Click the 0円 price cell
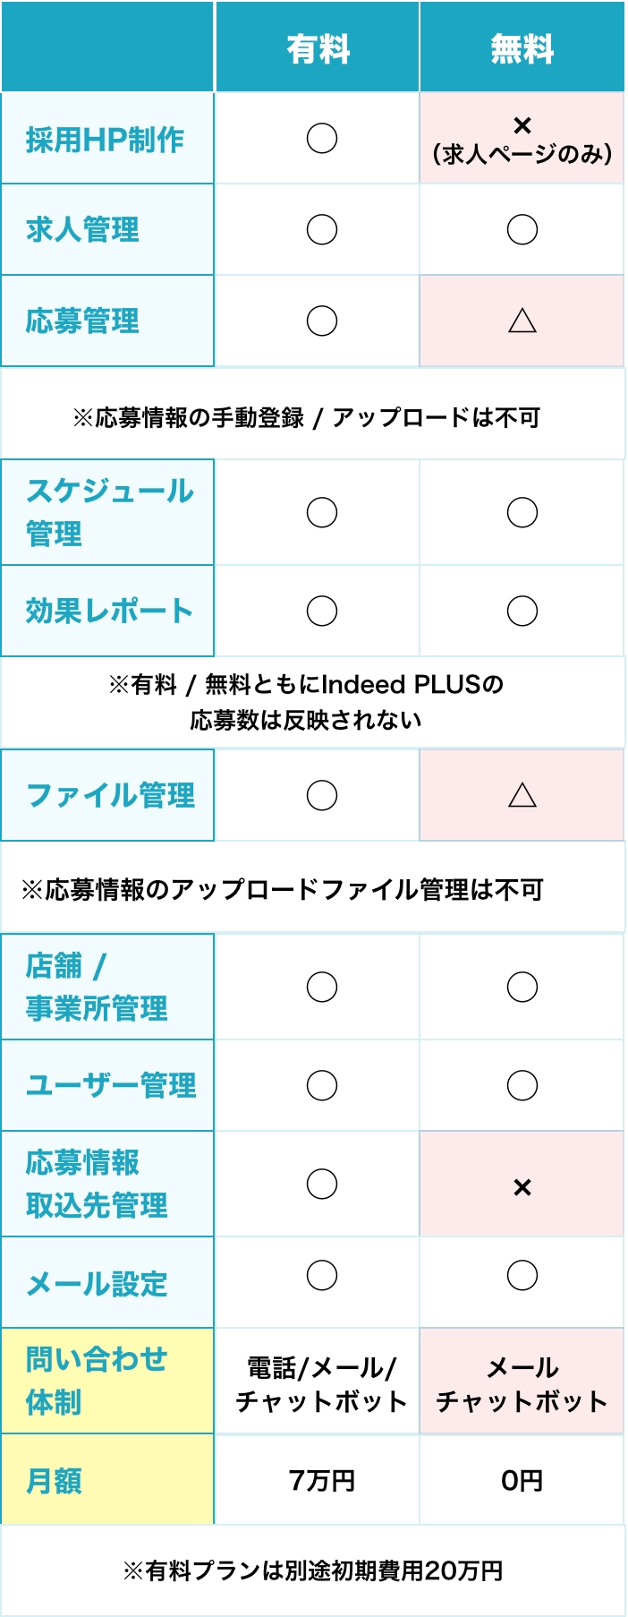 [522, 1480]
